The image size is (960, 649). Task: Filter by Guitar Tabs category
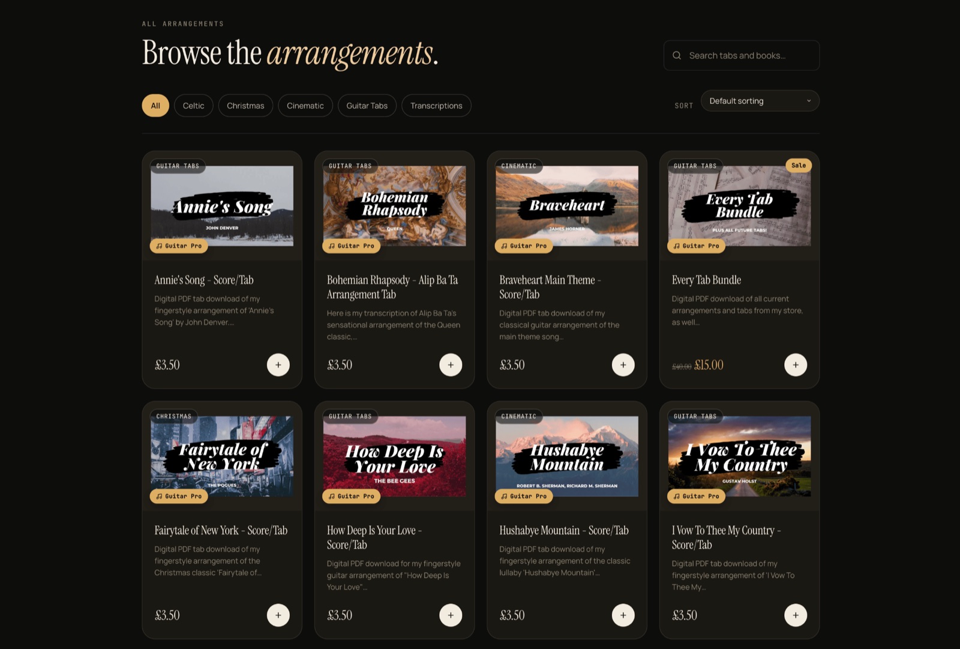pyautogui.click(x=367, y=106)
